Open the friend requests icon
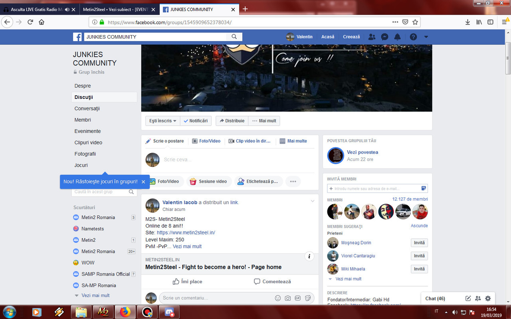 click(372, 37)
